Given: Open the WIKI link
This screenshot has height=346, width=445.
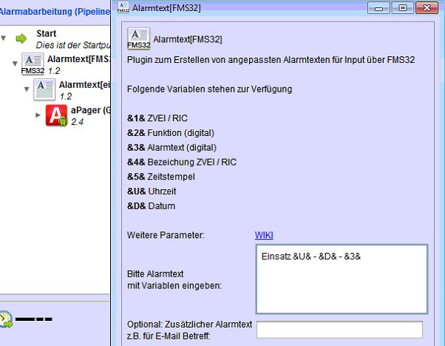Looking at the screenshot, I should (264, 235).
